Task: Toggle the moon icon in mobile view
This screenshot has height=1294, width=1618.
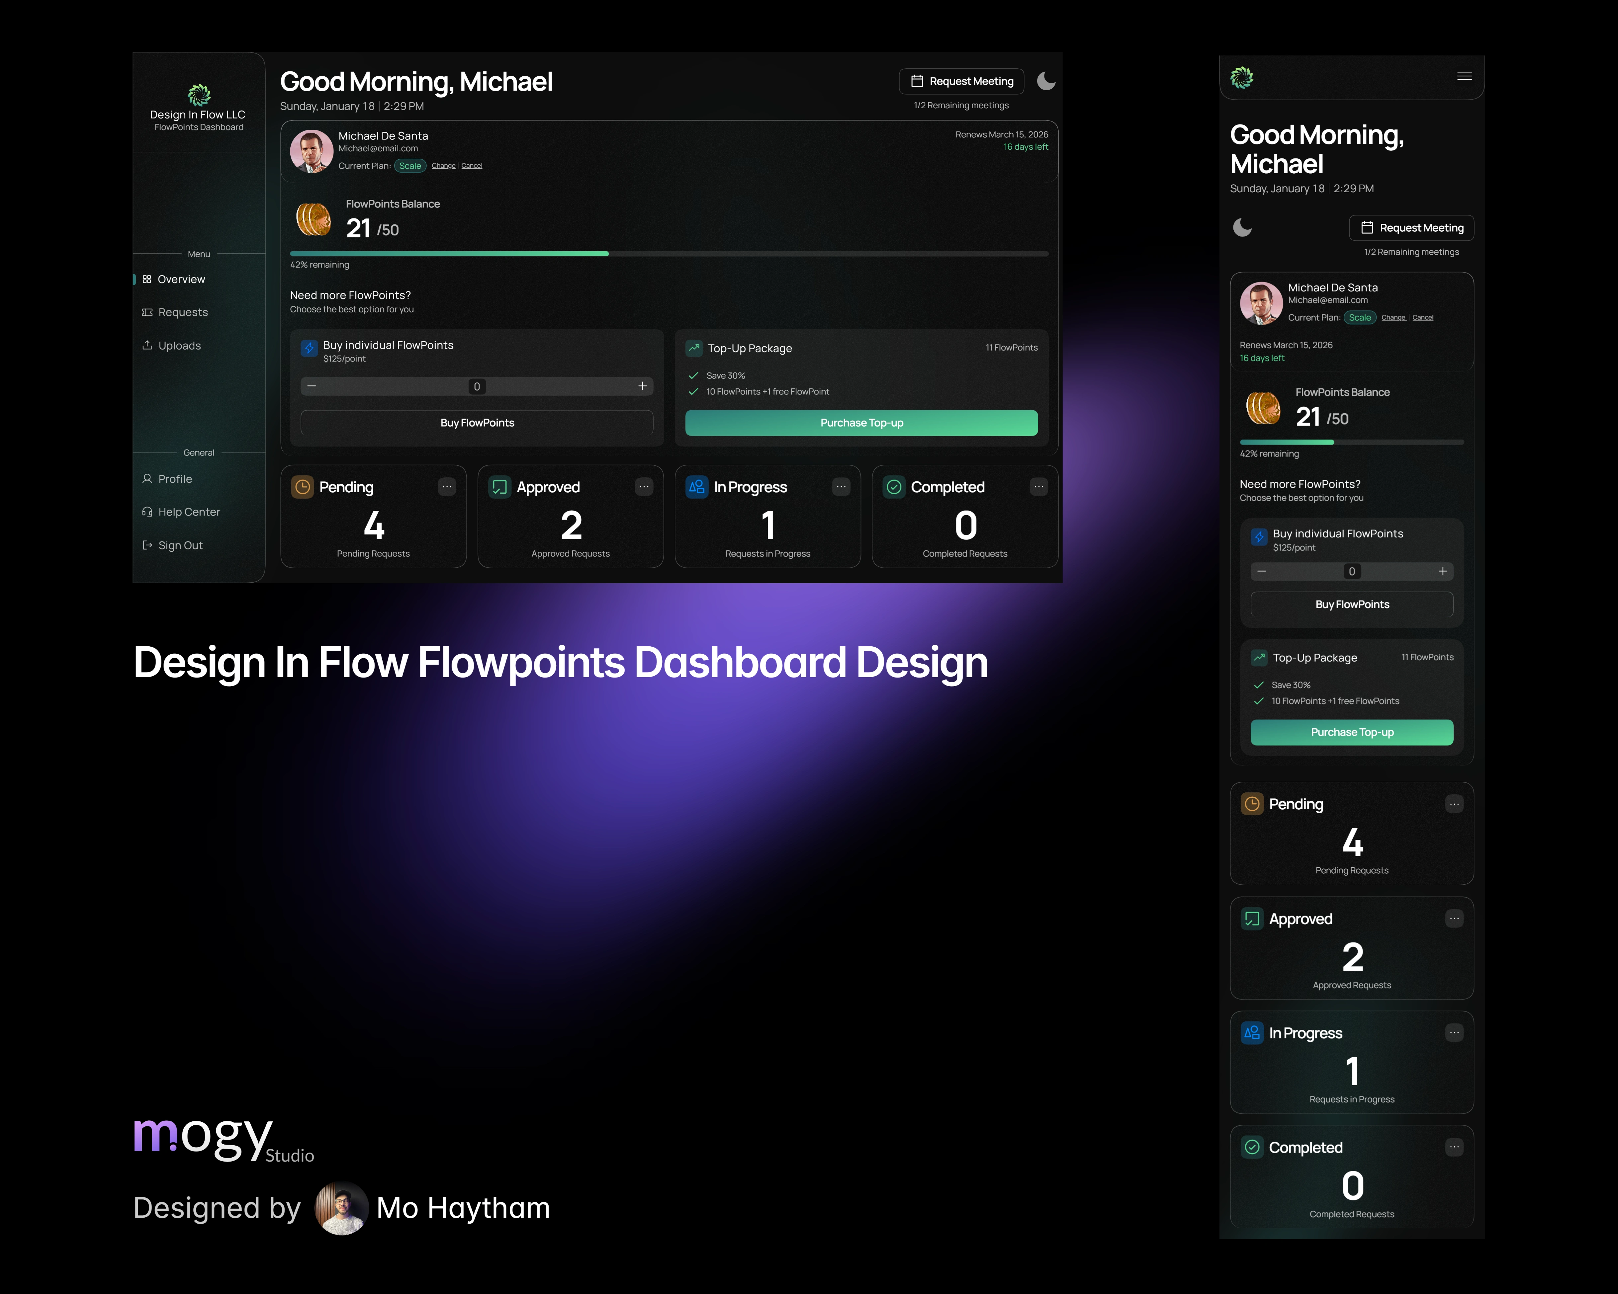Action: point(1242,227)
